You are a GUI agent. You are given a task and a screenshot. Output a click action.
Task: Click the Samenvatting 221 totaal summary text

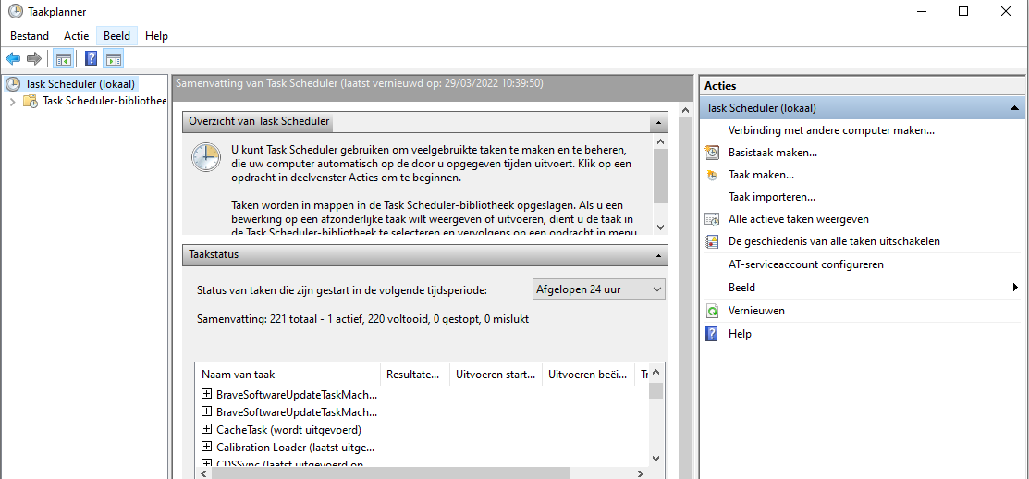[363, 320]
